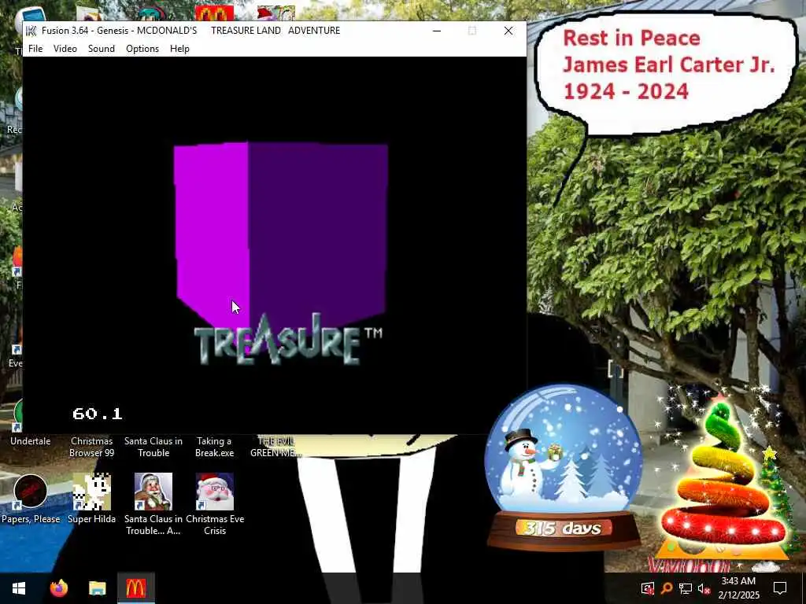The image size is (806, 604).
Task: Open the Options menu in Fusion
Action: pyautogui.click(x=142, y=49)
